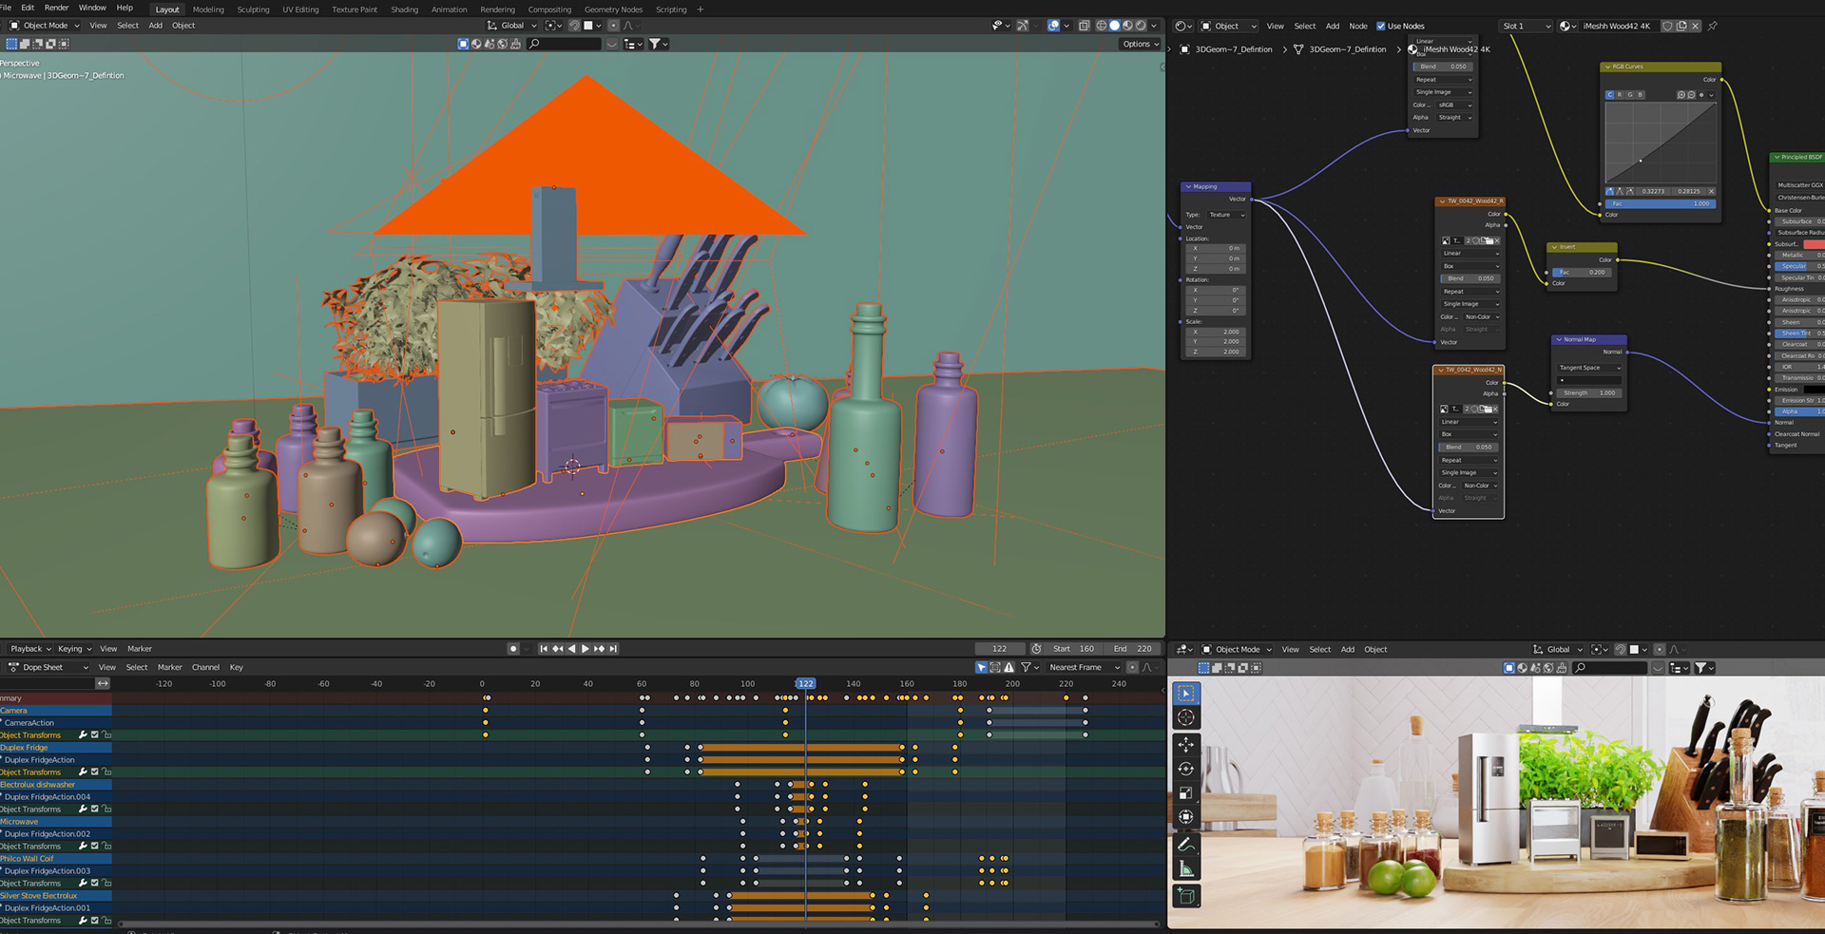Adjust Fac slider in Invert node
Viewport: 1825px width, 934px height.
pos(1582,272)
